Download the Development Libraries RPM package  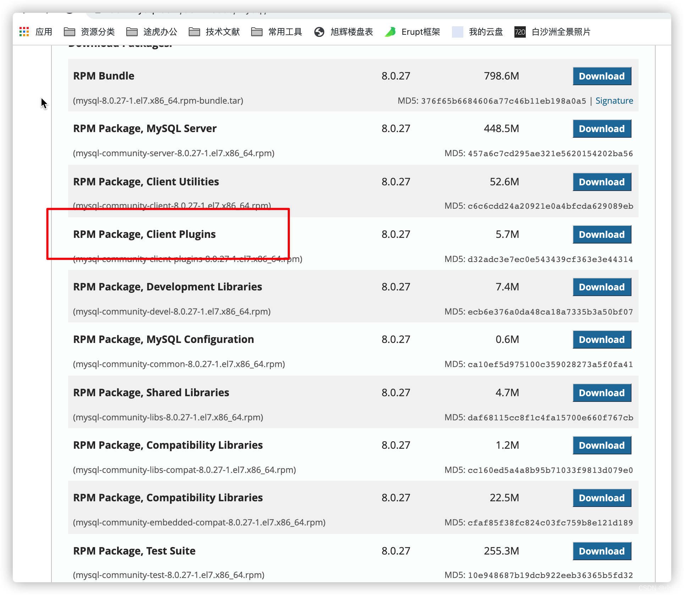coord(602,287)
